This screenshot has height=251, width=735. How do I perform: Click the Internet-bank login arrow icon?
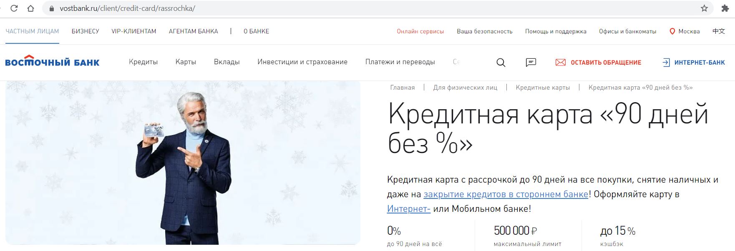[x=666, y=63]
